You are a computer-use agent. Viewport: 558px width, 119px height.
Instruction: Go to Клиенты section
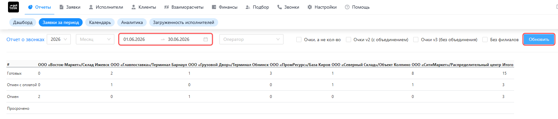click(144, 7)
